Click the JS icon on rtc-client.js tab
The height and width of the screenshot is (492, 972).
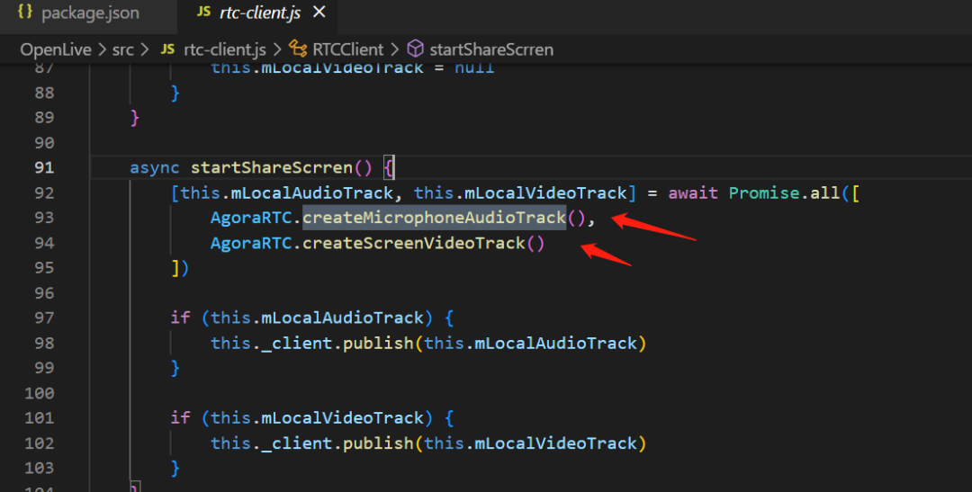[204, 13]
